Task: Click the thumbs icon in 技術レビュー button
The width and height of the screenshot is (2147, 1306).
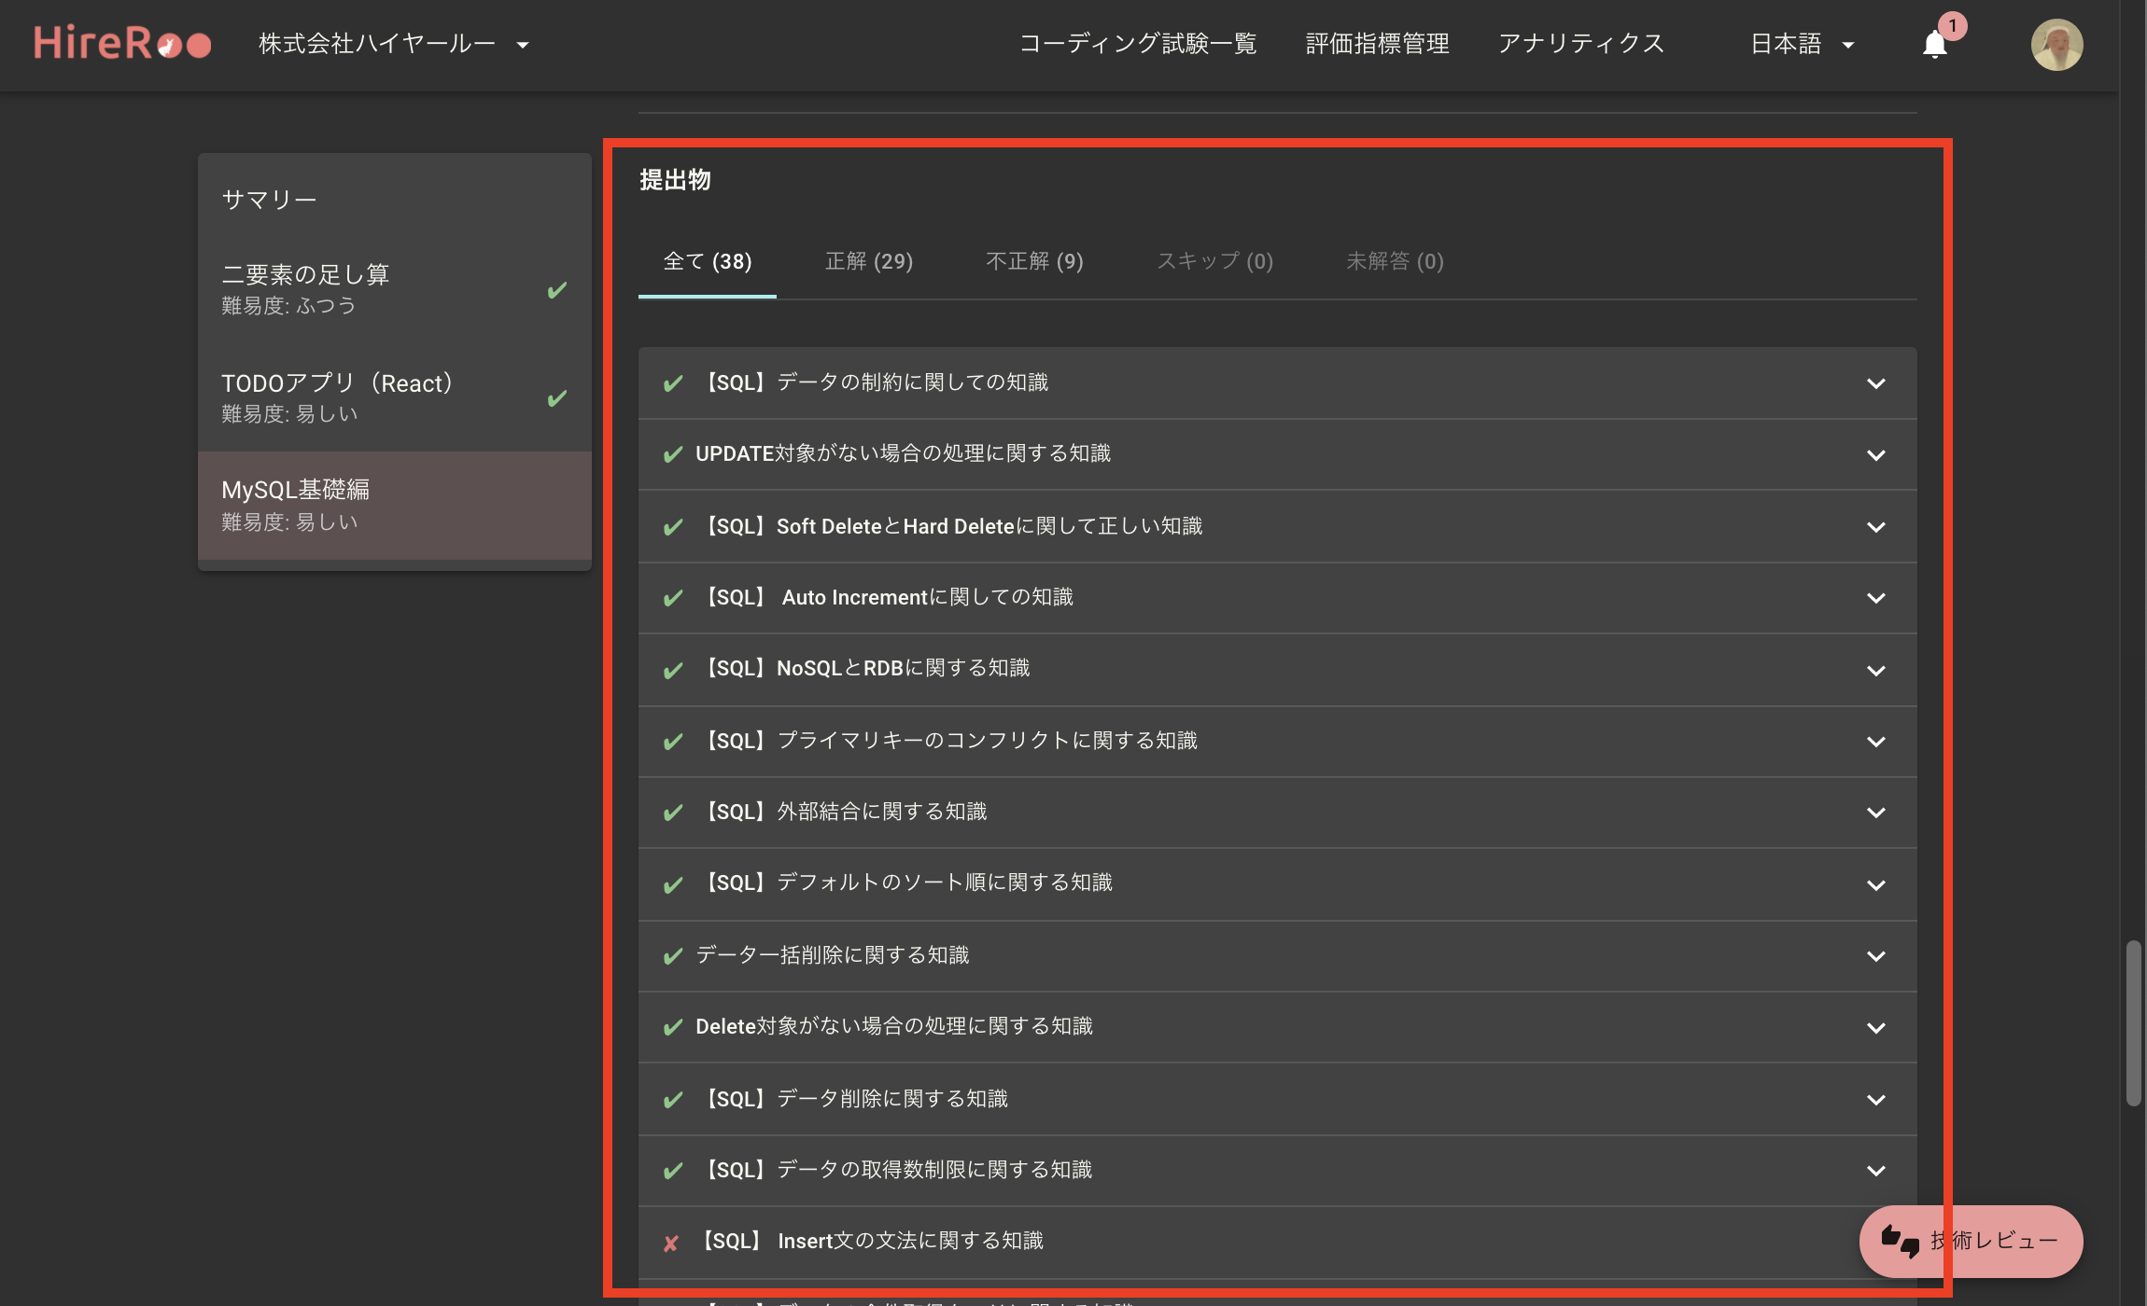Action: pyautogui.click(x=1900, y=1241)
